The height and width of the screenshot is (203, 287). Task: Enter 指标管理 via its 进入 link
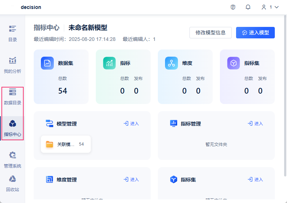coord(255,123)
